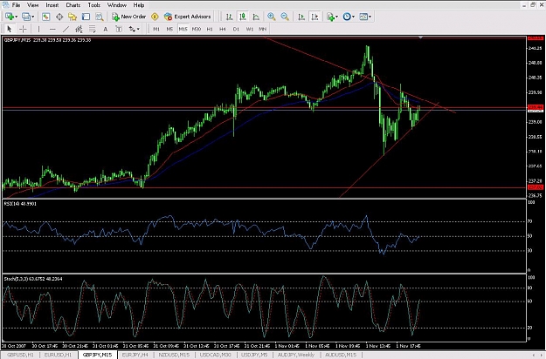Select the M15 timeframe button
The height and width of the screenshot is (359, 546).
point(183,29)
